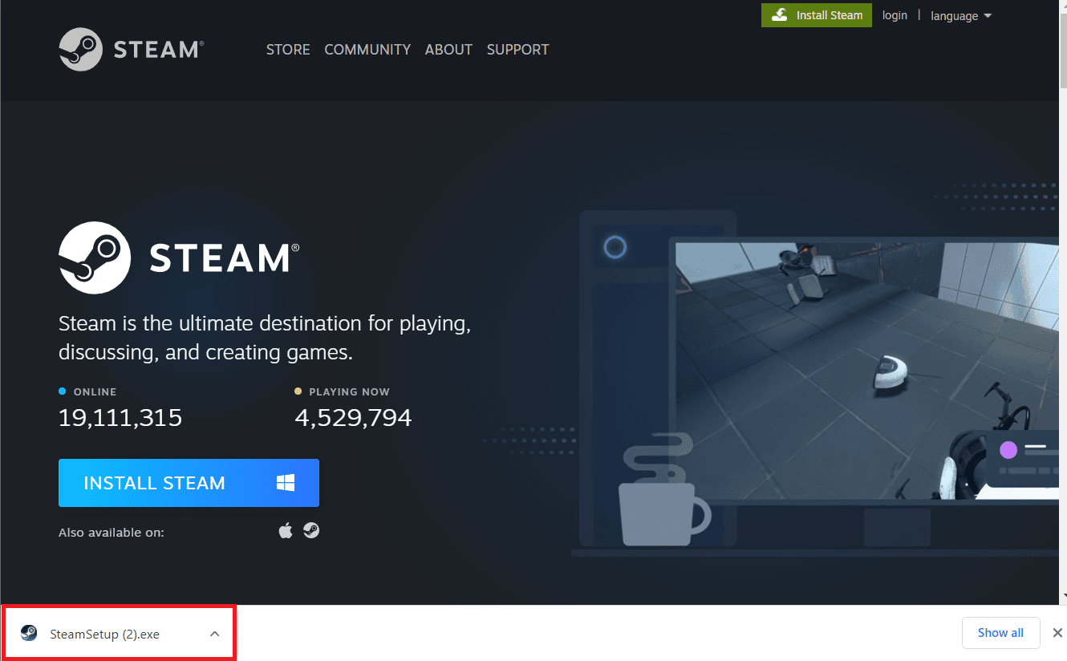Open the STORE menu
This screenshot has height=661, width=1067.
[x=288, y=50]
